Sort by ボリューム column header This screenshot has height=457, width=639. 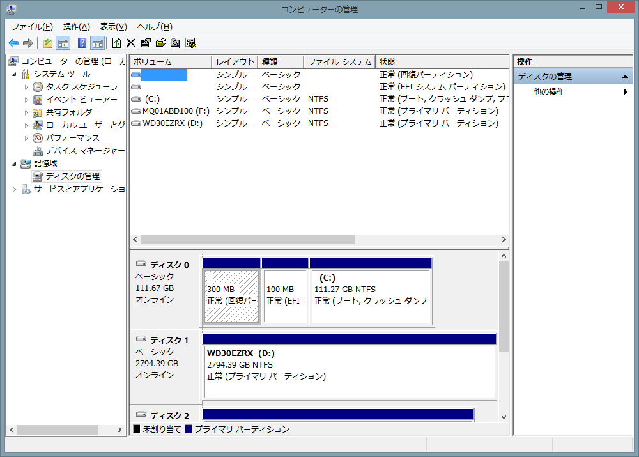[x=171, y=62]
